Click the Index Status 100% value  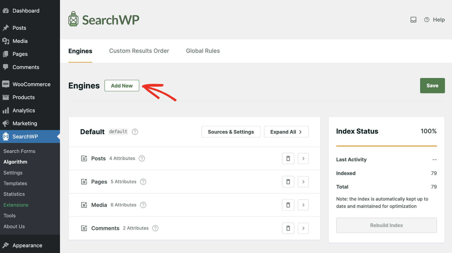(x=429, y=131)
